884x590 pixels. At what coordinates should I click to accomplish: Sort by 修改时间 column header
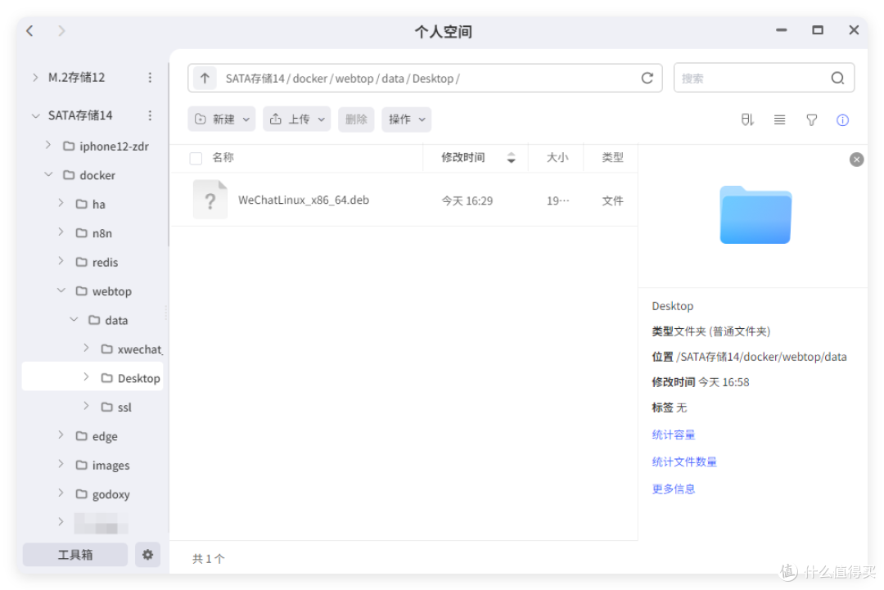tap(462, 158)
